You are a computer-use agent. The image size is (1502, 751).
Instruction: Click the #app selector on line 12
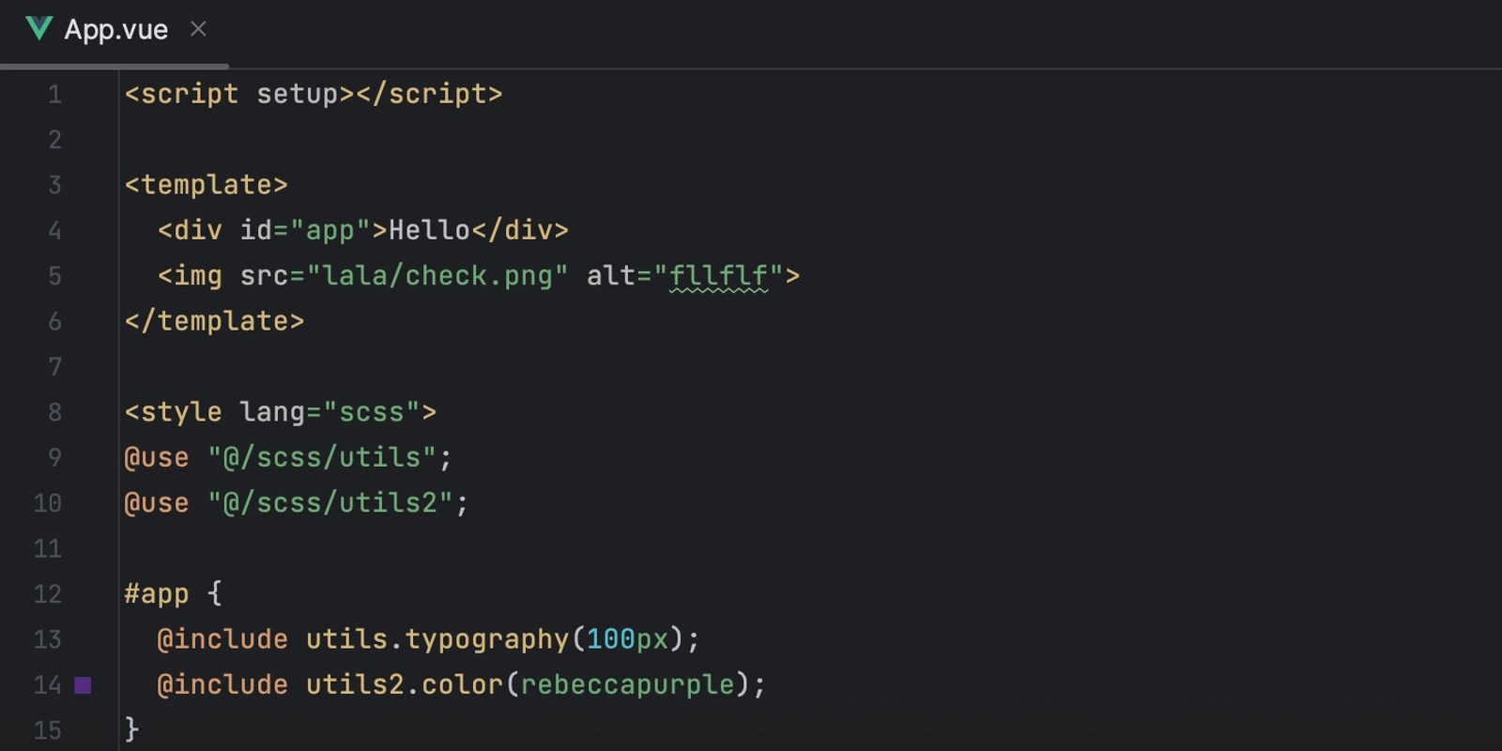pyautogui.click(x=157, y=594)
